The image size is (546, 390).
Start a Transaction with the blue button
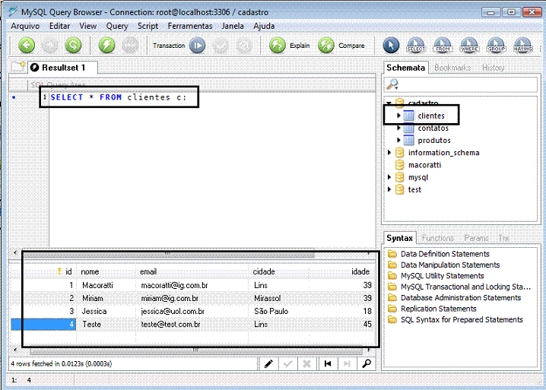pos(197,46)
